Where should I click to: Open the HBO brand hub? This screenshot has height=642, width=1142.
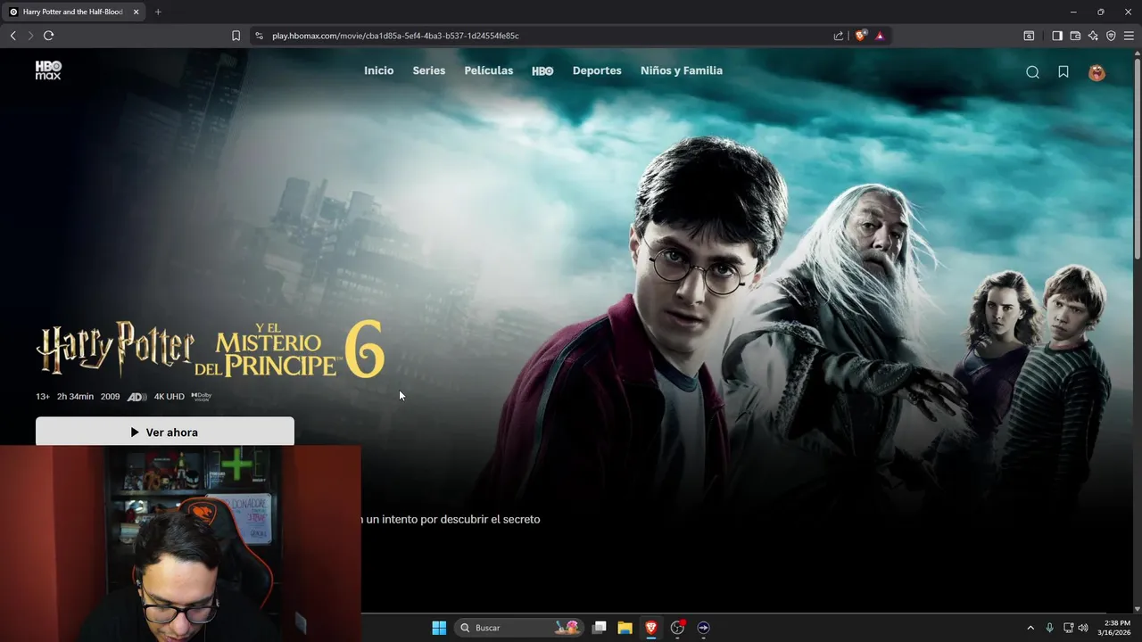coord(542,70)
